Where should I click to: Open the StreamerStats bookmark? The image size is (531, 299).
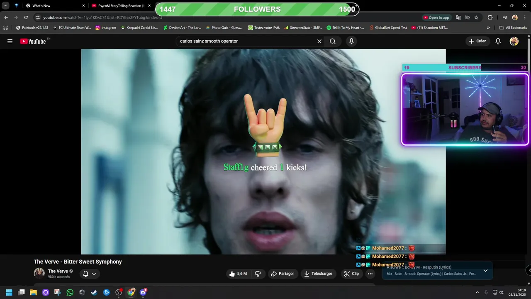coord(303,28)
